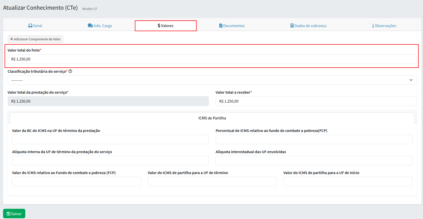Click the Valor total a receber field
The image size is (423, 219).
pos(316,101)
